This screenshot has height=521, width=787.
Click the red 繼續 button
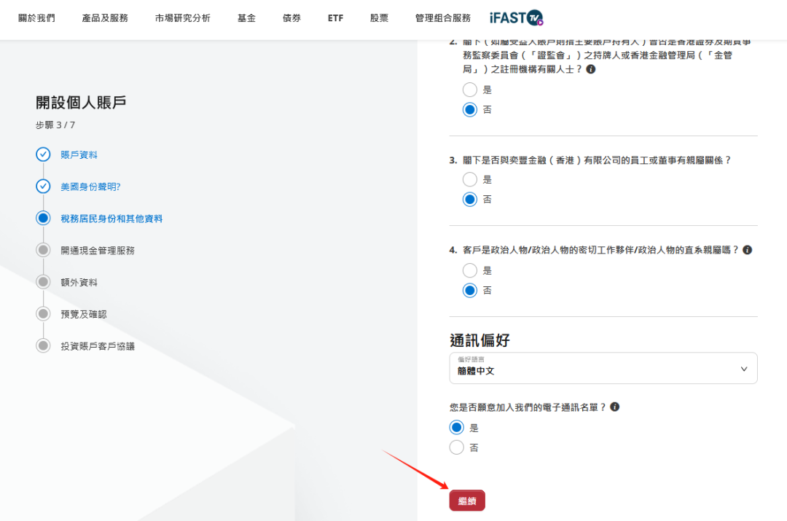(x=467, y=501)
